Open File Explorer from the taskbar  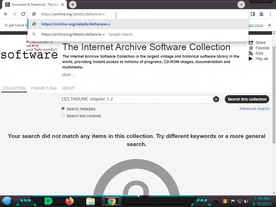pyautogui.click(x=91, y=201)
